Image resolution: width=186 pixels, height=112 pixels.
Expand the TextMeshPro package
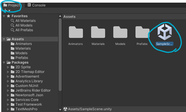pyautogui.click(x=8, y=109)
